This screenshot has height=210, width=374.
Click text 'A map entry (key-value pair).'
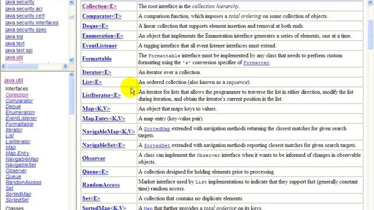[171, 118]
